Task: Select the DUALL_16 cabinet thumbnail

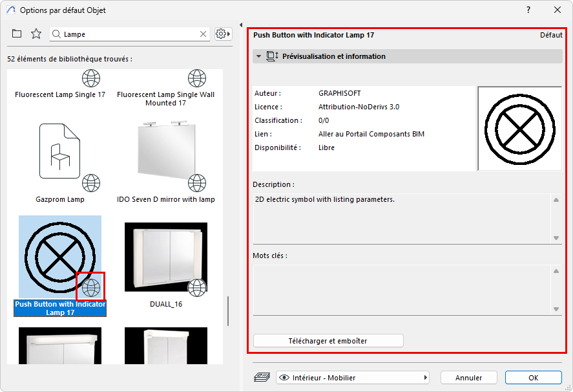Action: point(166,257)
